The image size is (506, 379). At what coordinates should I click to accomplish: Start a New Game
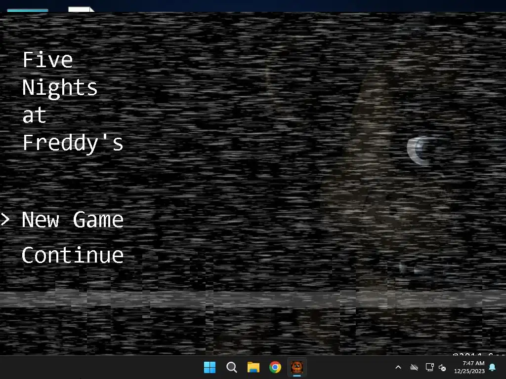73,220
